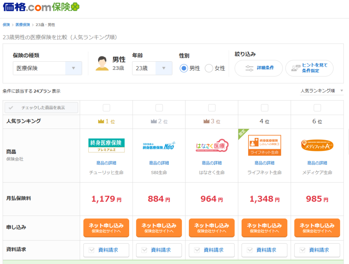The height and width of the screenshot is (264, 349).
Task: Click the 1,179円 monthly premium
Action: [x=106, y=199]
